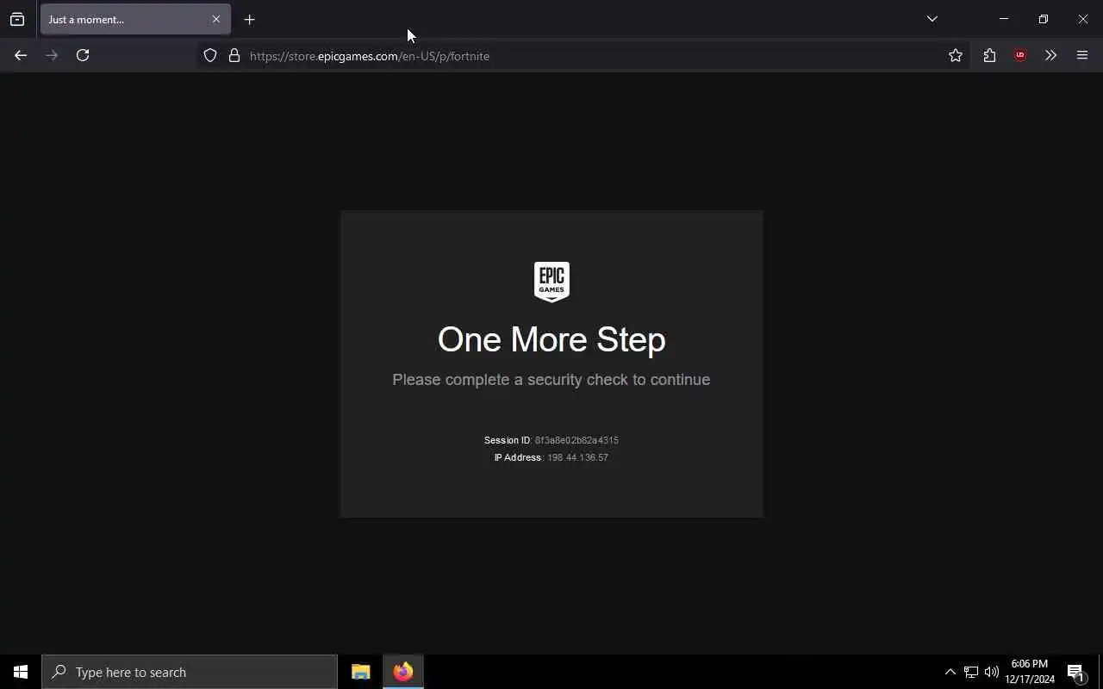Open the Windows Start menu
This screenshot has height=689, width=1103.
point(21,672)
